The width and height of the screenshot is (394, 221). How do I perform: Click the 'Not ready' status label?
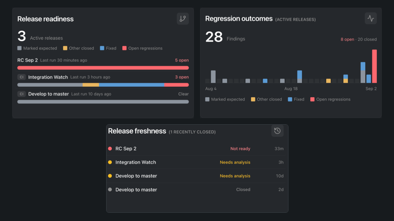click(240, 149)
